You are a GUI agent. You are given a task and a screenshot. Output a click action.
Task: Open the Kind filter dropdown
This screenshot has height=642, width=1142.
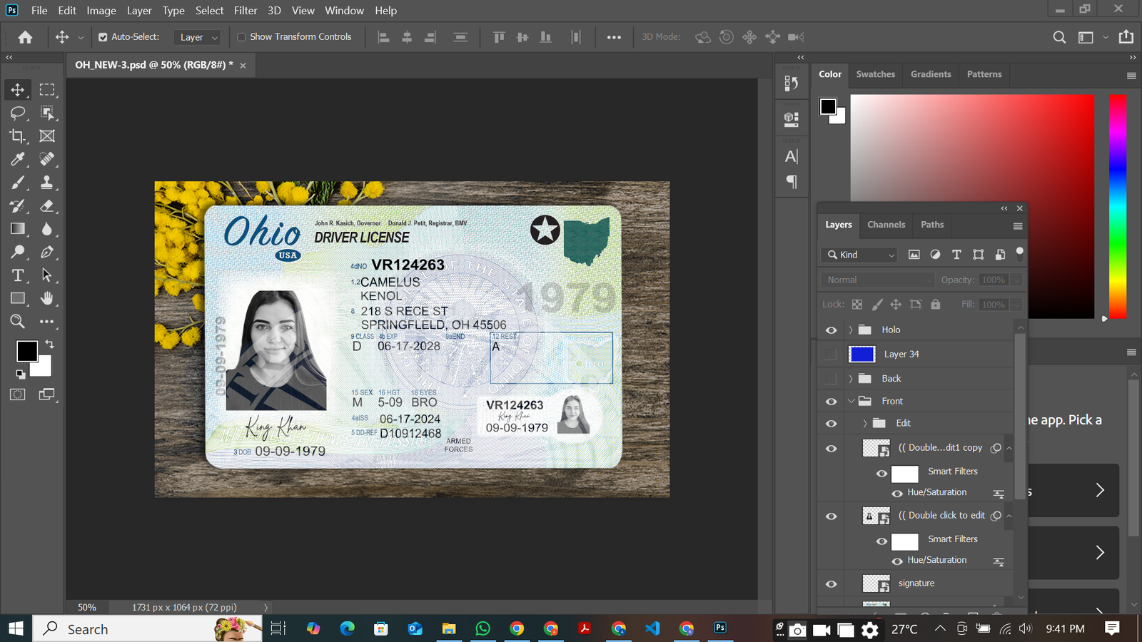860,255
